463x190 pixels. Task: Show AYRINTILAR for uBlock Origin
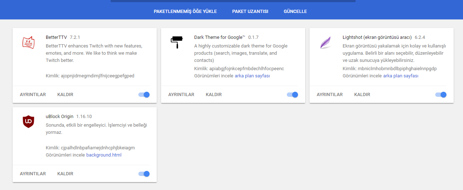pyautogui.click(x=33, y=174)
